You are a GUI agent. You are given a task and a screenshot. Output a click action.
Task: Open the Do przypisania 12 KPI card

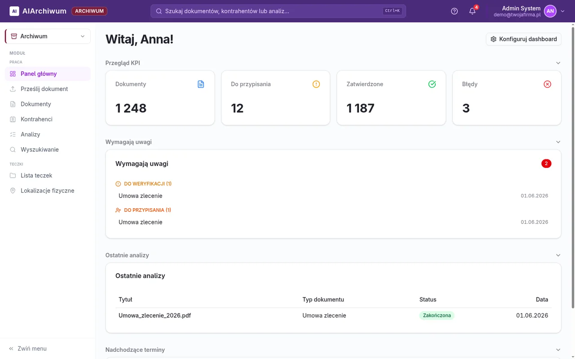click(276, 98)
